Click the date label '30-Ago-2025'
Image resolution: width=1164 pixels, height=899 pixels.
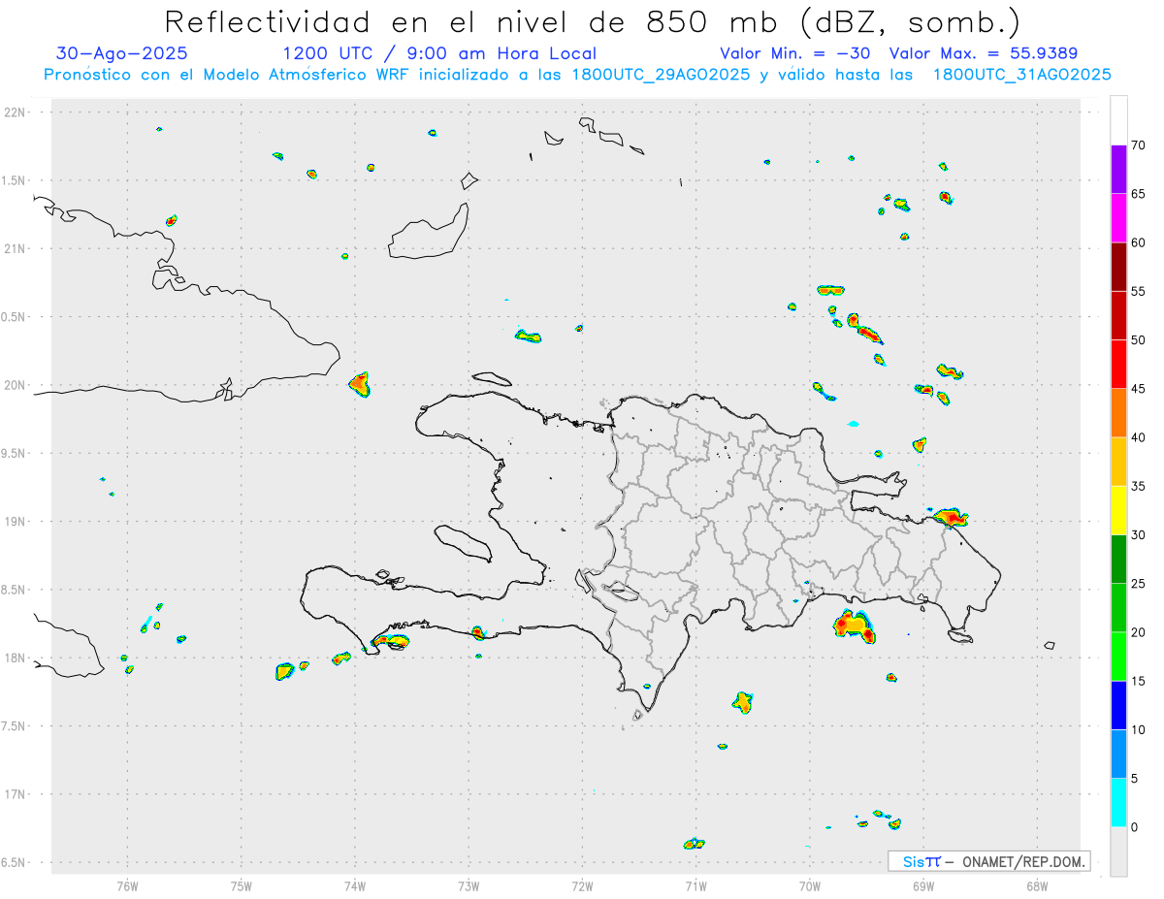coord(122,53)
